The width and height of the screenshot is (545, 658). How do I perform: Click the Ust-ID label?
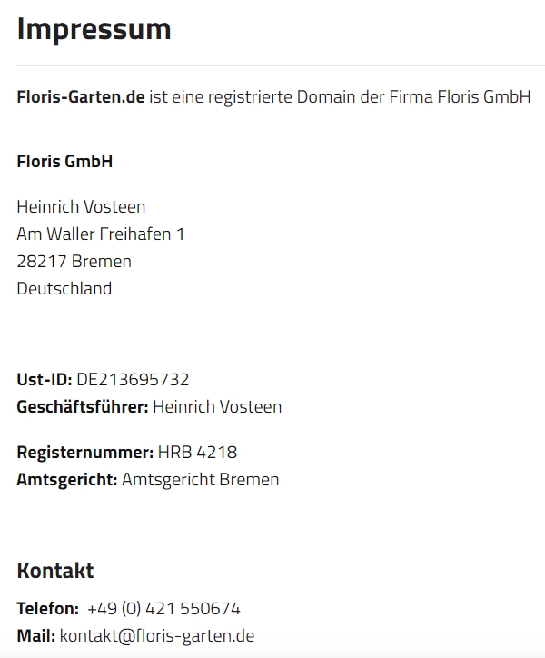coord(44,380)
